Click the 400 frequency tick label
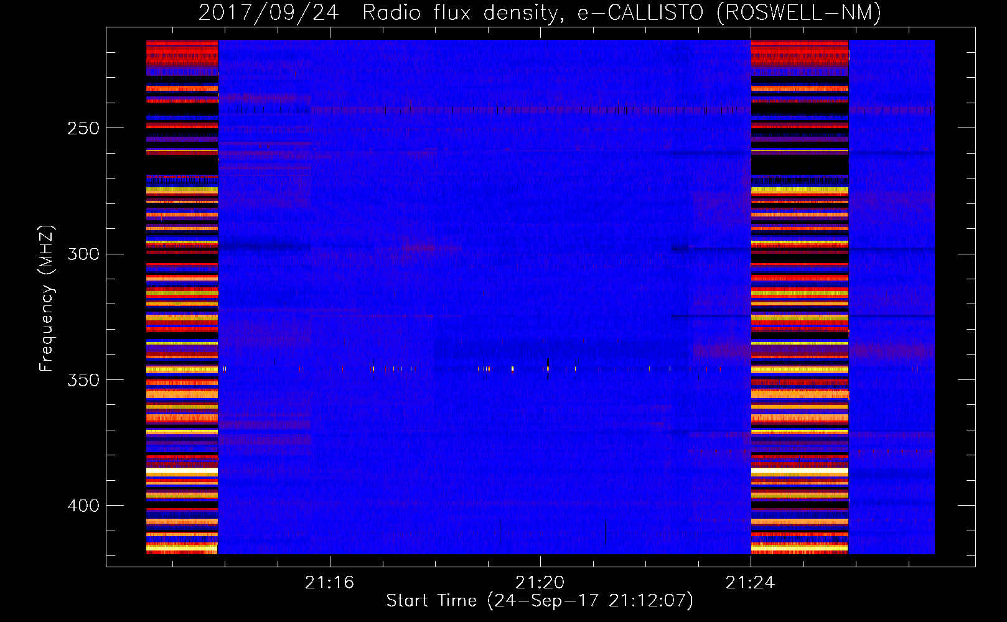This screenshot has width=1007, height=622. coord(83,506)
